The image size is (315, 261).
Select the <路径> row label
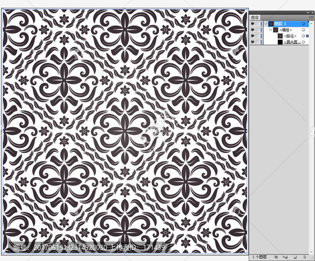290,36
